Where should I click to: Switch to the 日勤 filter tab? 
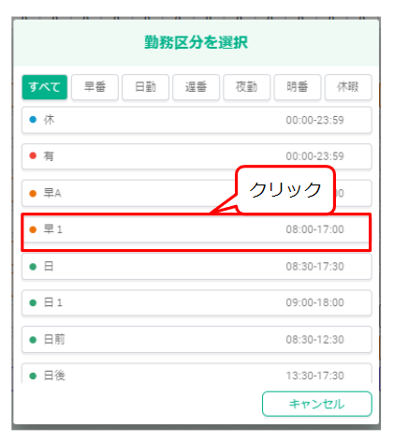point(145,87)
